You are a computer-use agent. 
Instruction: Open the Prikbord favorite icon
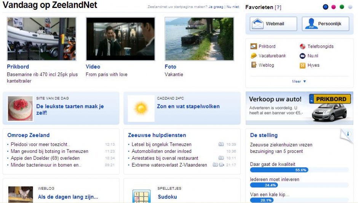click(253, 46)
